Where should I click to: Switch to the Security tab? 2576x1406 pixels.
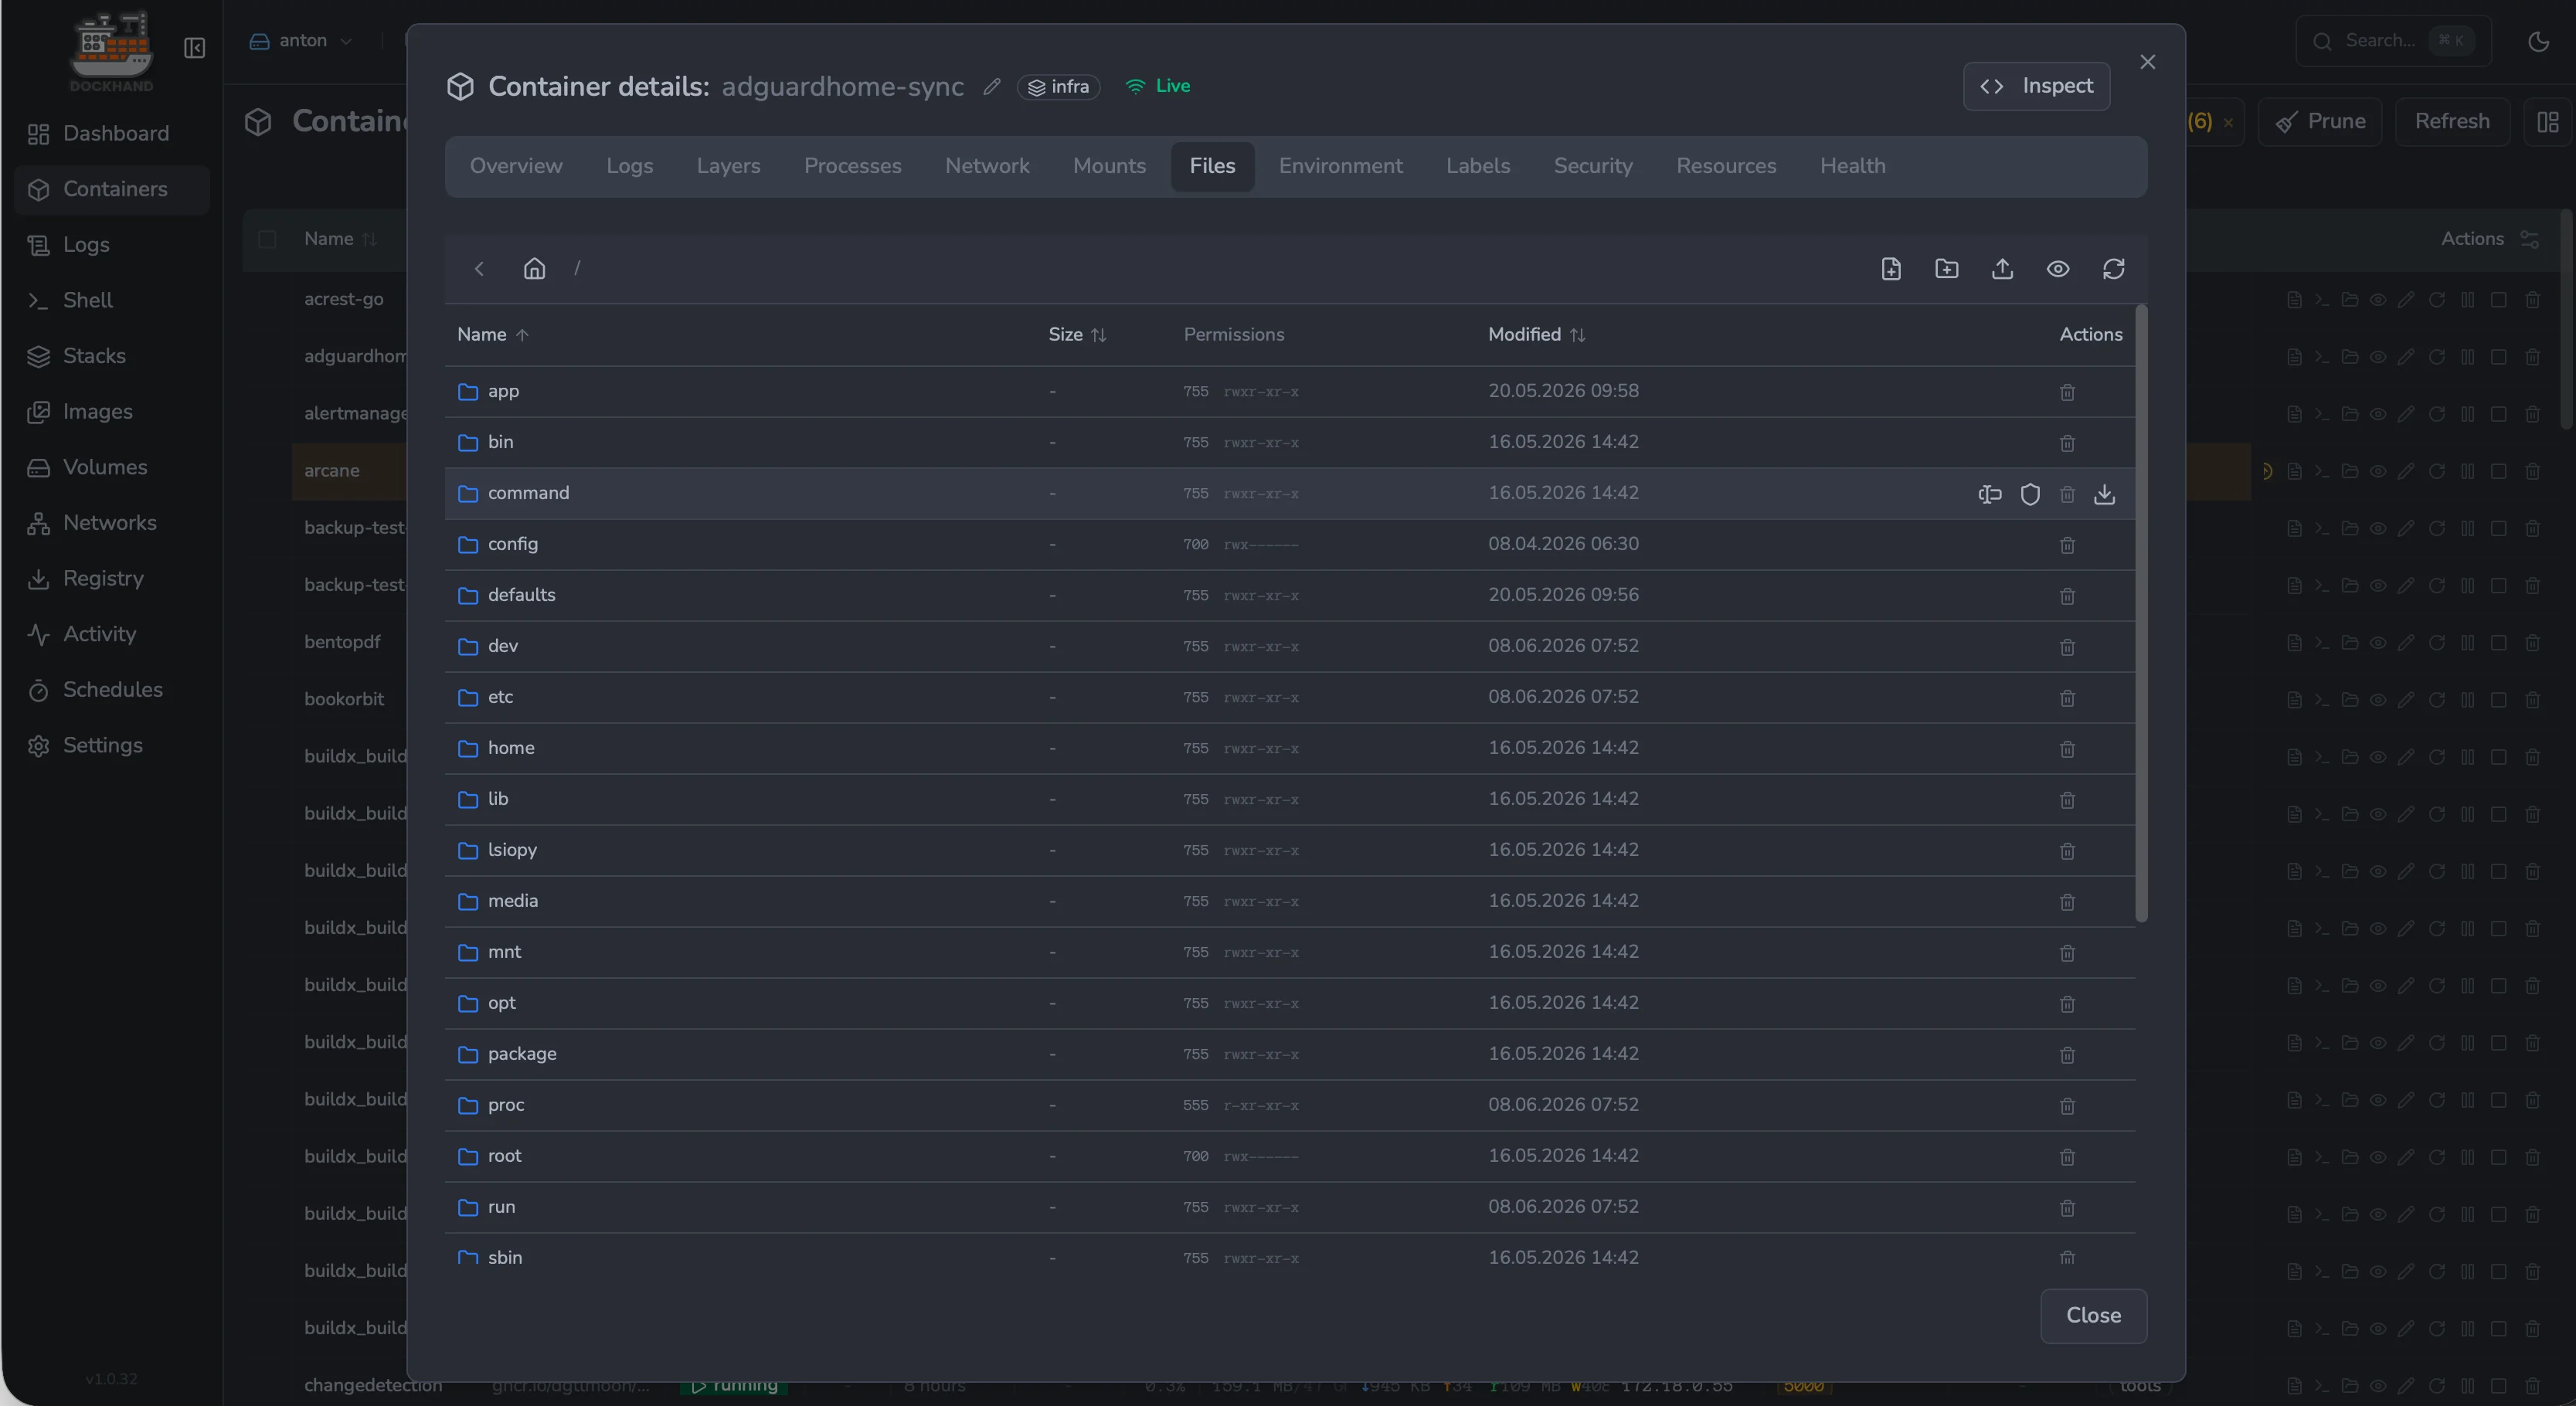click(1593, 166)
